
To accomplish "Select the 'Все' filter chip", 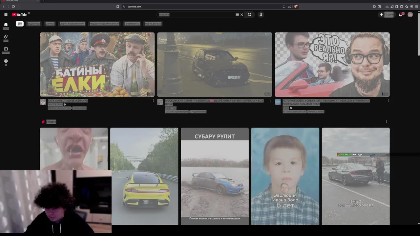I will pyautogui.click(x=20, y=24).
